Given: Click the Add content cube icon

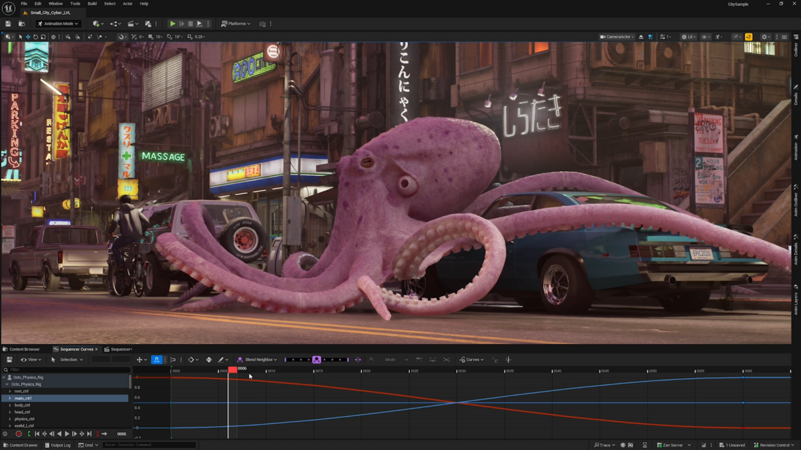Looking at the screenshot, I should click(97, 23).
